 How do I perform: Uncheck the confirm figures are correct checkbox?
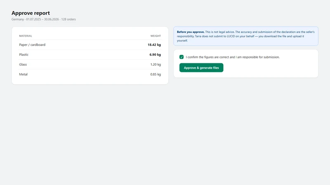[x=181, y=57]
